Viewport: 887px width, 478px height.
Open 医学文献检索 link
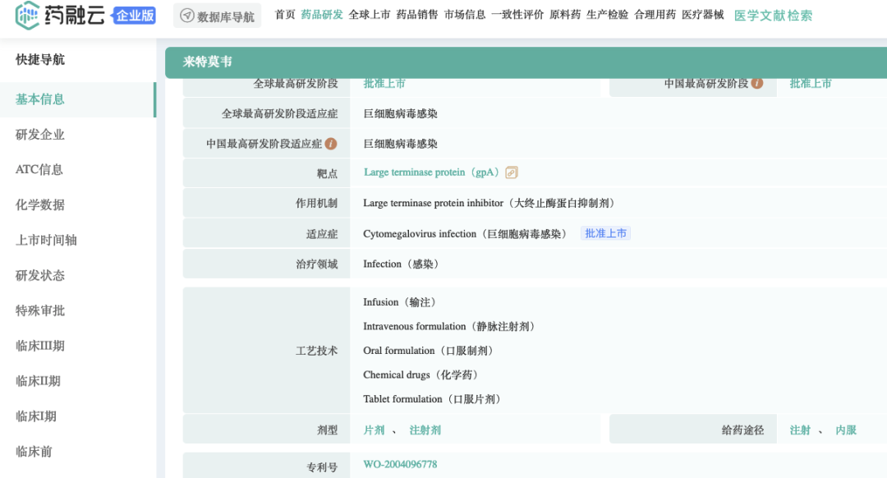pos(773,16)
